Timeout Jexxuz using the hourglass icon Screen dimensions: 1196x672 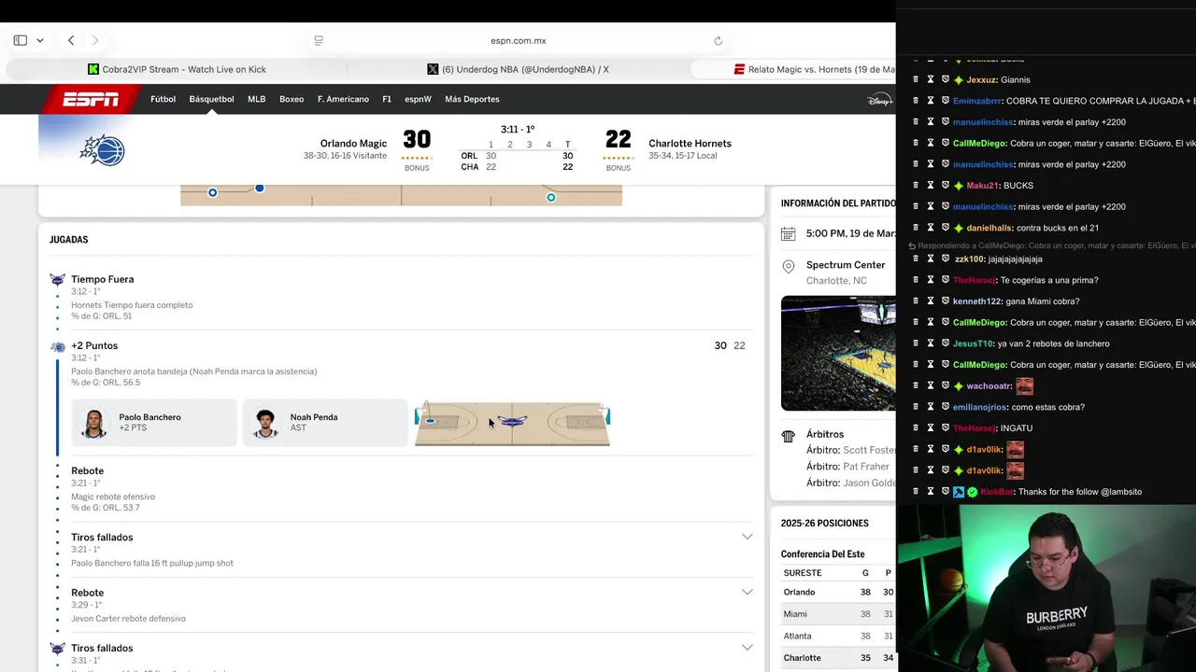(931, 79)
